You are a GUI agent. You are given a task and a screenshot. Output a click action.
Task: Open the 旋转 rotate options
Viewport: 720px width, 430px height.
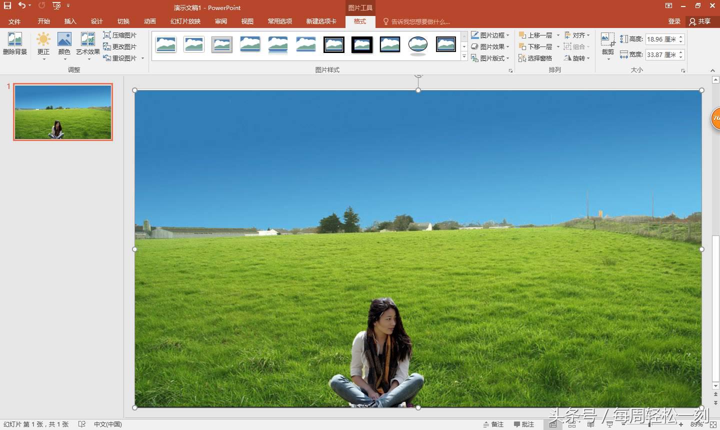click(x=577, y=58)
